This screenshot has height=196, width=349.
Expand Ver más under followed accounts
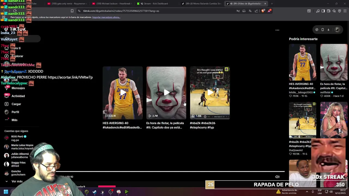(x=17, y=181)
